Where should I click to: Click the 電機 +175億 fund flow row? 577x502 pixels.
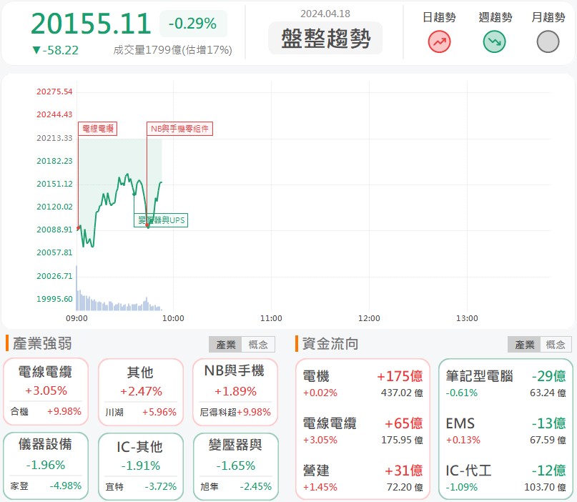click(x=363, y=383)
